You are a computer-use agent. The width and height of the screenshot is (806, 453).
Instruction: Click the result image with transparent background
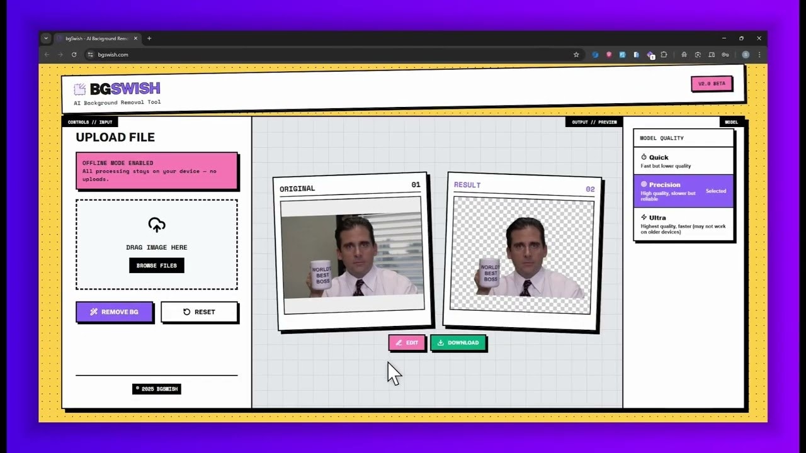click(523, 255)
